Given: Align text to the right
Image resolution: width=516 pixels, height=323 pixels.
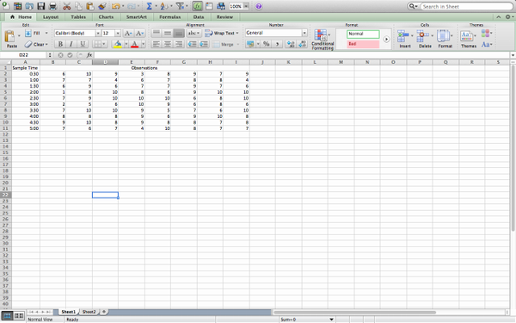Looking at the screenshot, I should coord(179,44).
